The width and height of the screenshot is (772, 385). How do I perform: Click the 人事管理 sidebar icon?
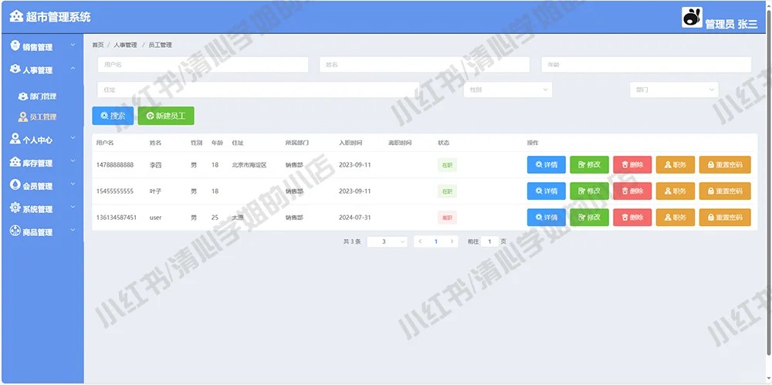15,69
